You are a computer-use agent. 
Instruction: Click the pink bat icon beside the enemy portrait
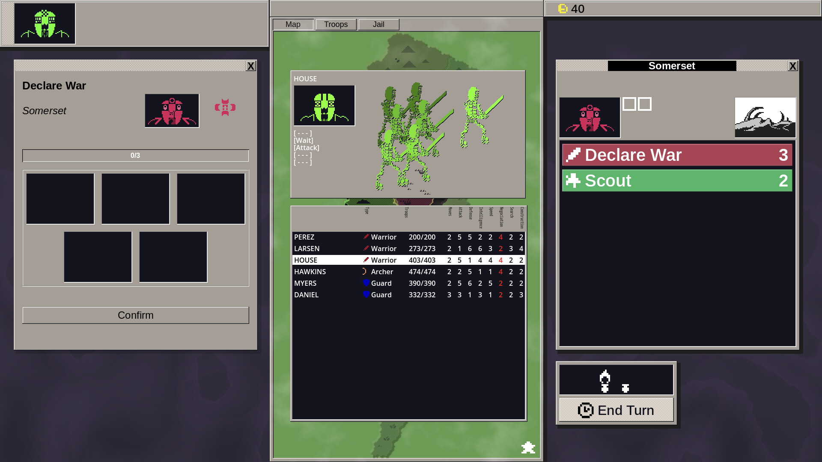pos(226,107)
